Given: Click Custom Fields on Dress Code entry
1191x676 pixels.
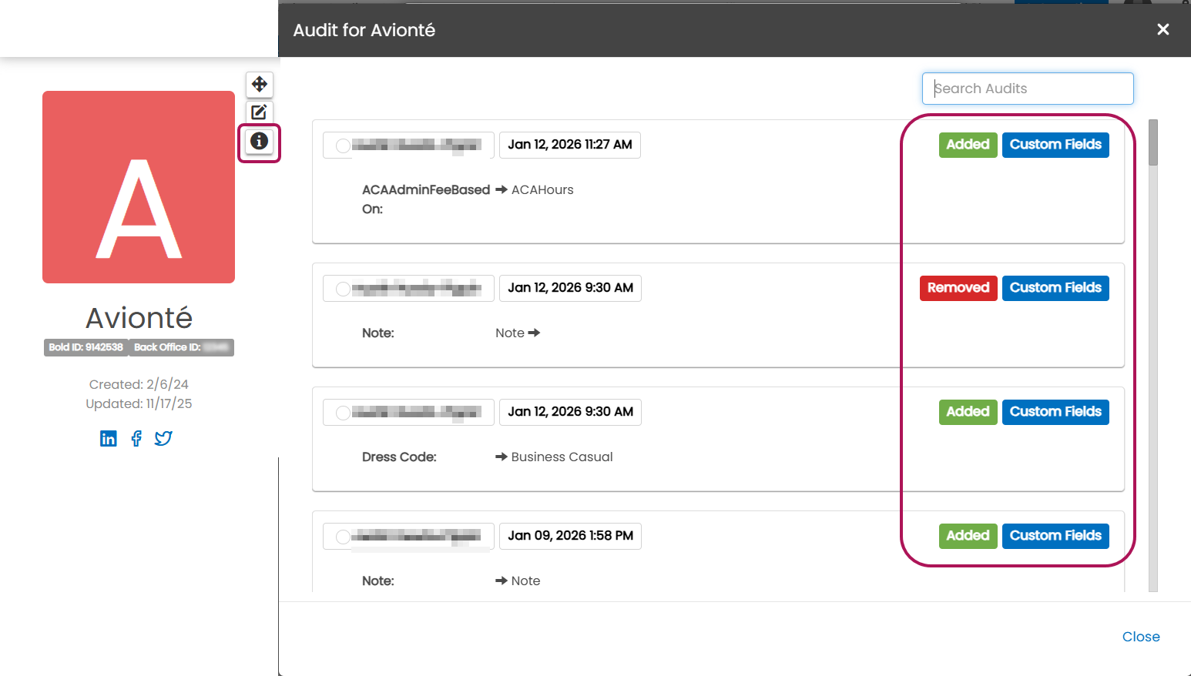Looking at the screenshot, I should pos(1055,412).
